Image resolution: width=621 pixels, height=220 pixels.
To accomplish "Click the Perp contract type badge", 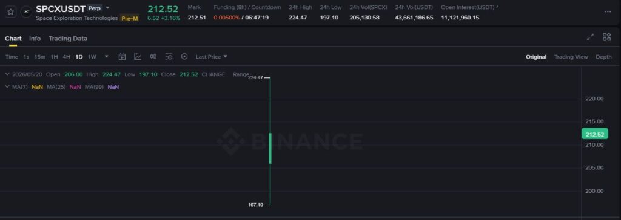I will click(x=94, y=8).
